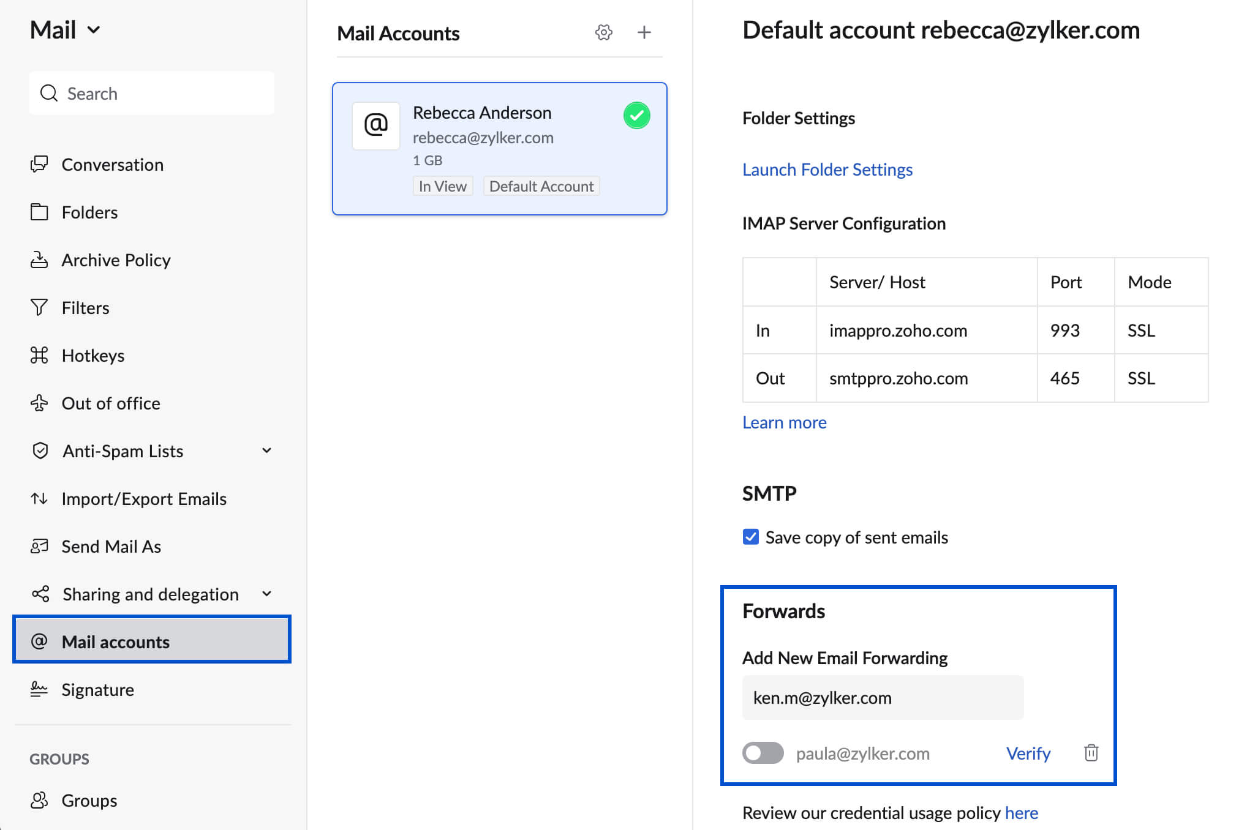
Task: Click the Rebecca Anderson default account checkmark
Action: coord(638,114)
